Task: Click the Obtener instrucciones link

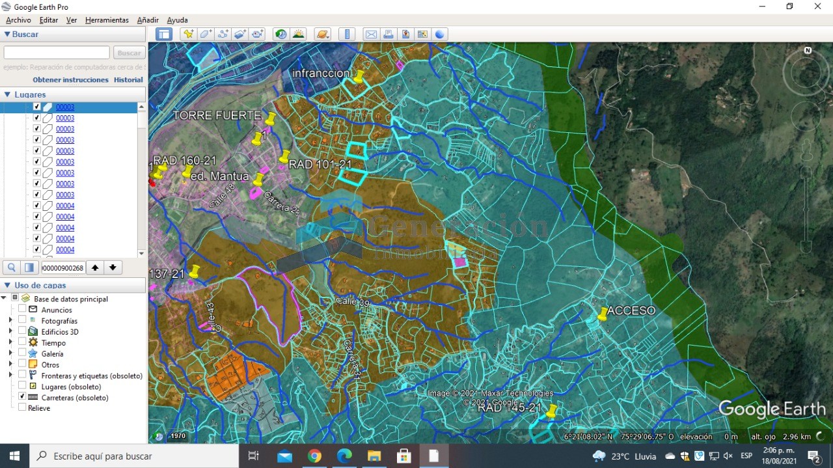Action: (70, 80)
